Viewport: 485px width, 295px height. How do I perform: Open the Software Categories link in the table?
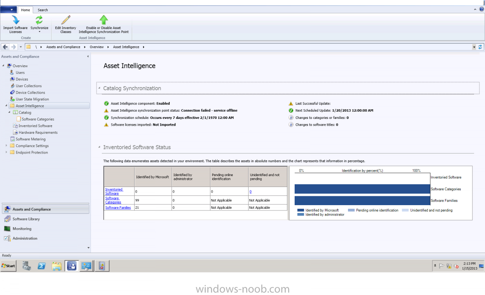point(113,200)
